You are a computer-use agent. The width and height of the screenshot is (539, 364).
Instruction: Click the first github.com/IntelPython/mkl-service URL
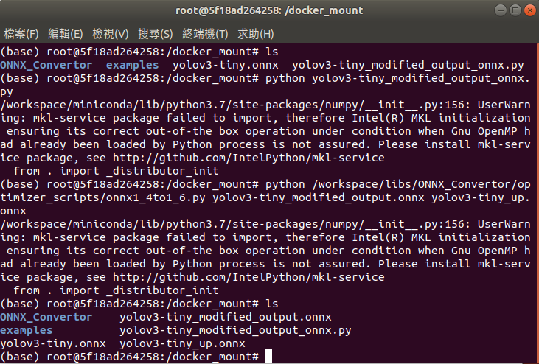[x=248, y=158]
